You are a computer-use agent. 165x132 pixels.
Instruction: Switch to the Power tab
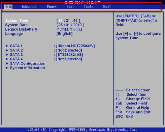(x=52, y=7)
